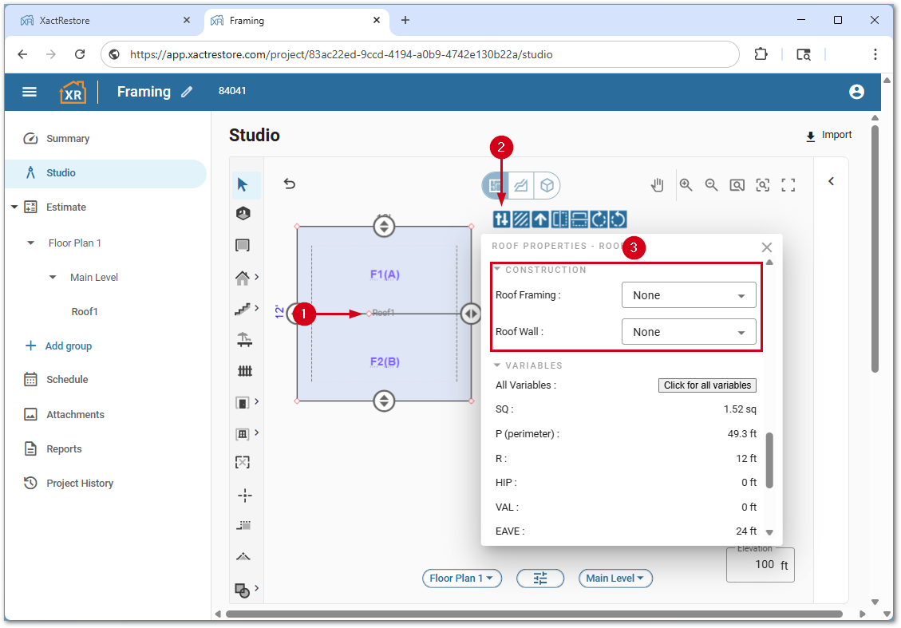The image size is (901, 628).
Task: Click the 'Click for all variables' button
Action: pyautogui.click(x=707, y=385)
